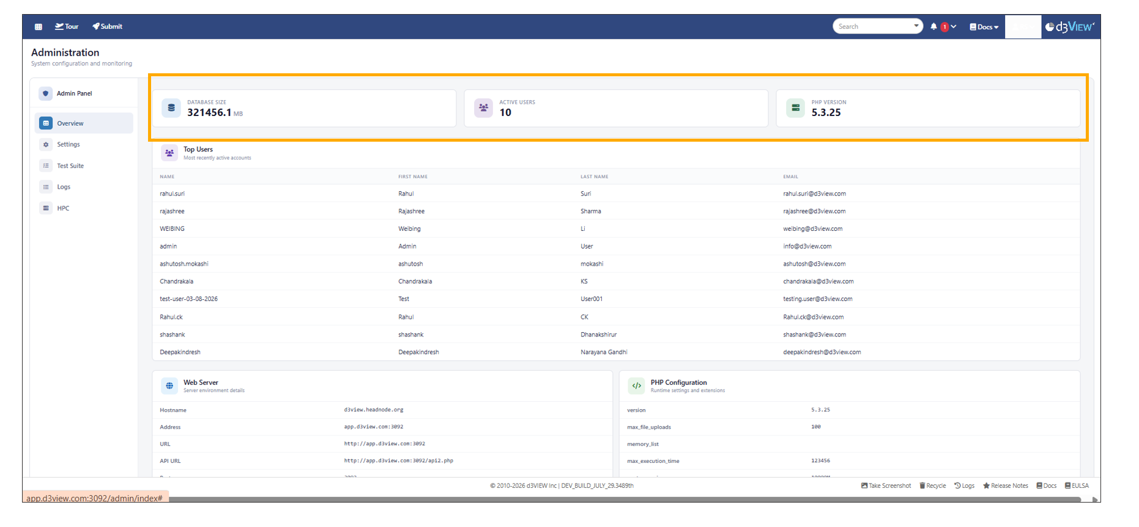Click the PHP Configuration code icon
This screenshot has height=527, width=1139.
637,386
